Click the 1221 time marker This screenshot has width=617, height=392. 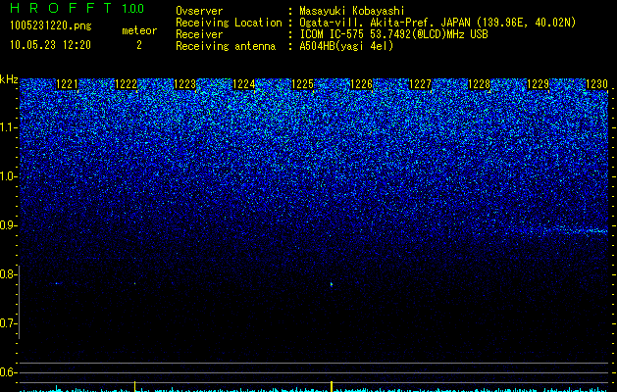pyautogui.click(x=68, y=84)
